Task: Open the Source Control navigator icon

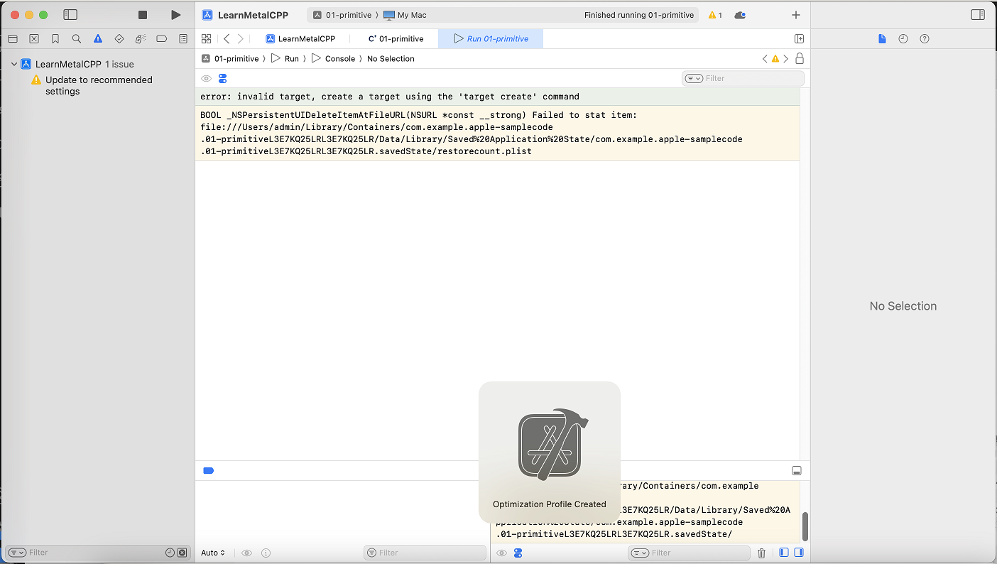Action: click(34, 39)
